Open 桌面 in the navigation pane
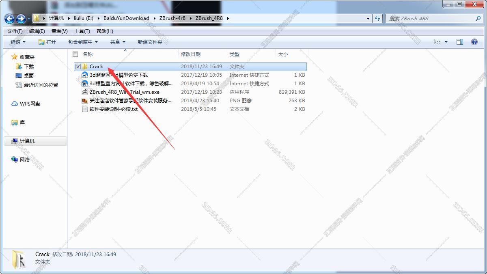 pos(25,76)
